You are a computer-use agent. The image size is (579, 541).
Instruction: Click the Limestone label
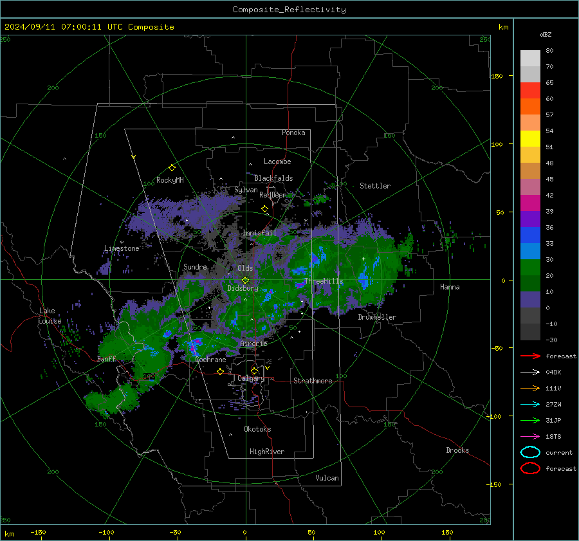tap(122, 248)
